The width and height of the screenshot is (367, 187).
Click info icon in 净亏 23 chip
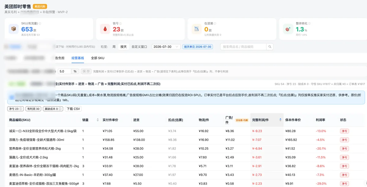click(21, 109)
